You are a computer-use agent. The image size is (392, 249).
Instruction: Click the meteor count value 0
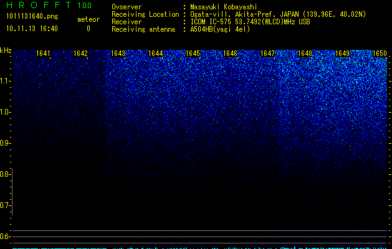coord(88,29)
